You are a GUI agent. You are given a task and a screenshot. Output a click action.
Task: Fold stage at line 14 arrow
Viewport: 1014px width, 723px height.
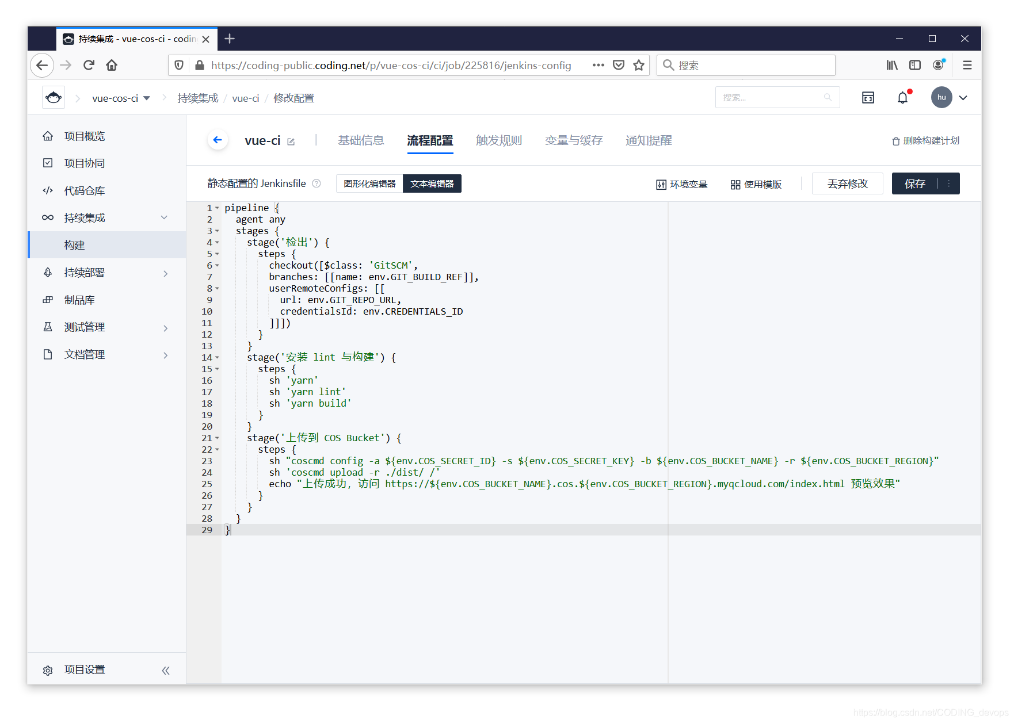[x=217, y=357]
